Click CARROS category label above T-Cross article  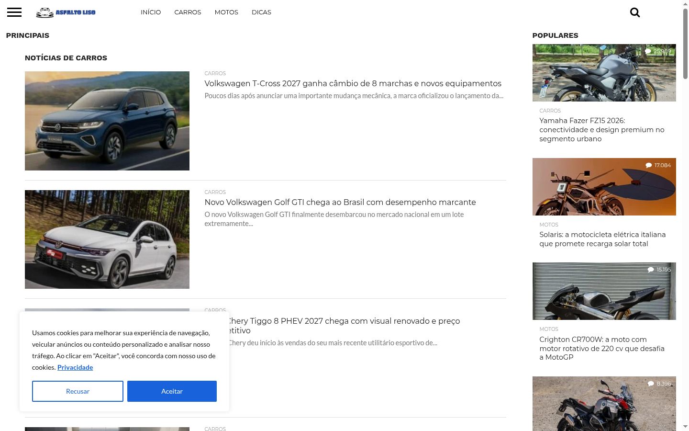click(215, 73)
